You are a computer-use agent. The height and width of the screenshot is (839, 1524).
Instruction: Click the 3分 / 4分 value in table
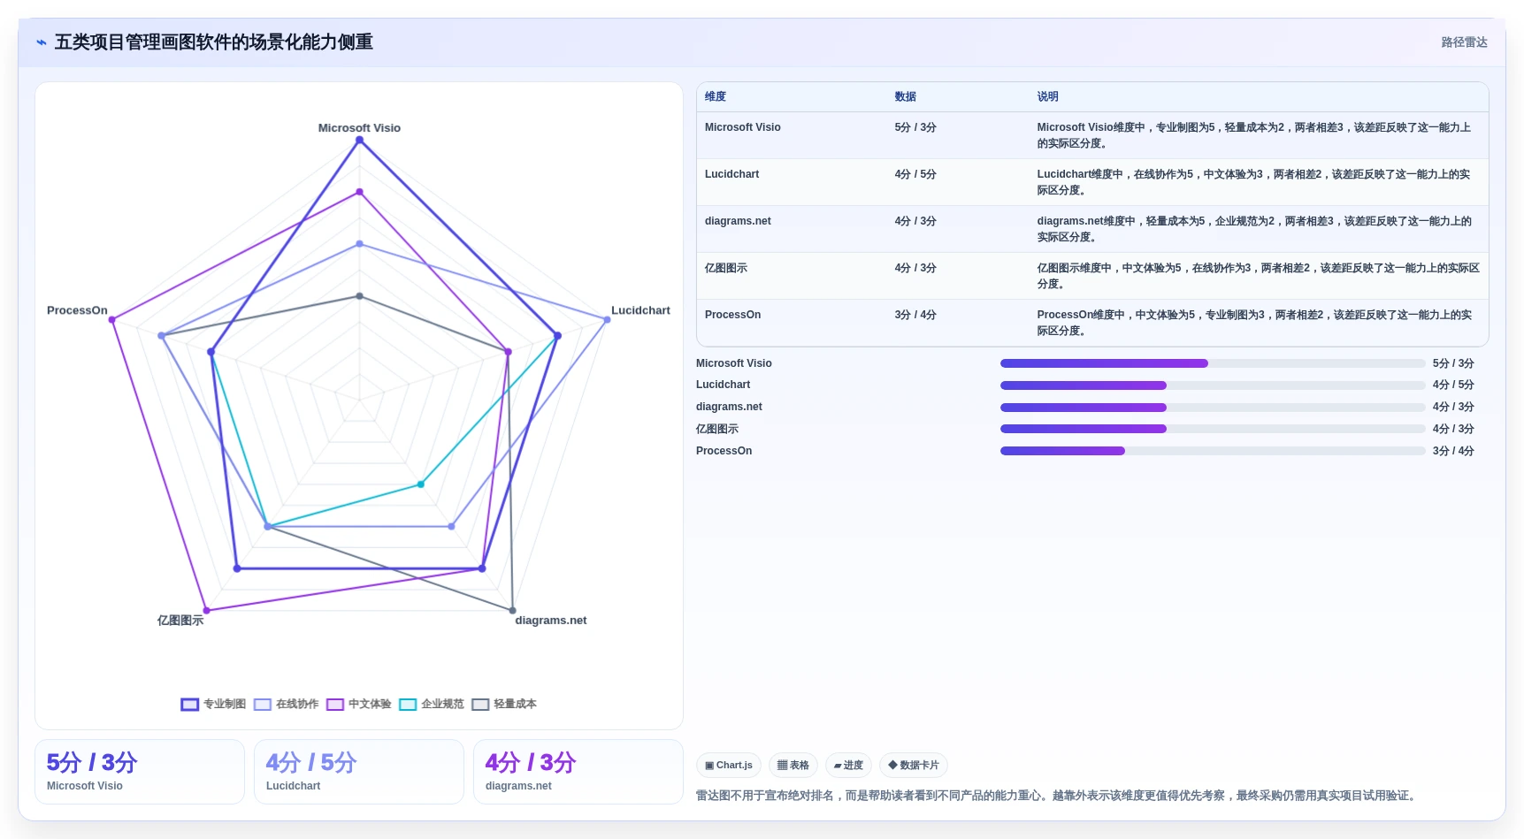click(x=915, y=315)
